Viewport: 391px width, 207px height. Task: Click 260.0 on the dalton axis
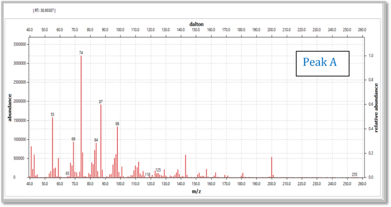coord(362,30)
